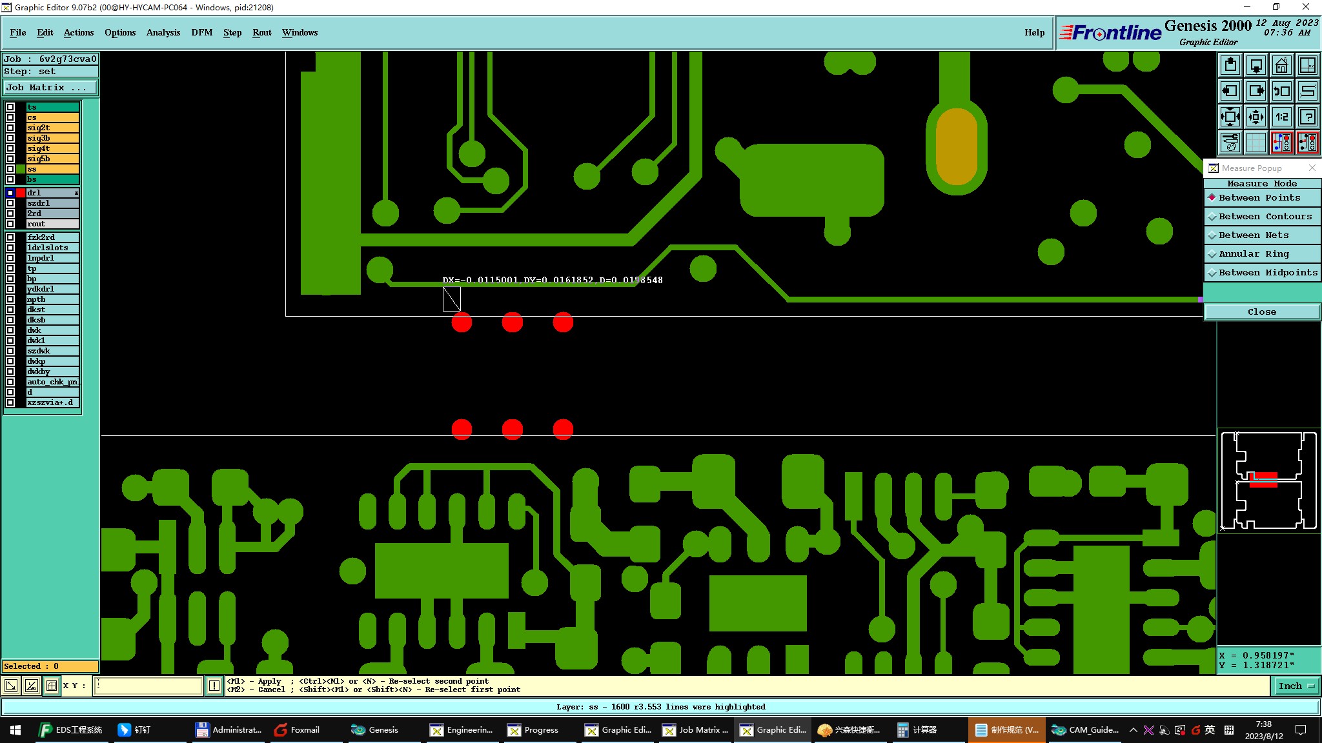Screen dimensions: 1322x743
Task: Open the Analysis menu
Action: [163, 32]
